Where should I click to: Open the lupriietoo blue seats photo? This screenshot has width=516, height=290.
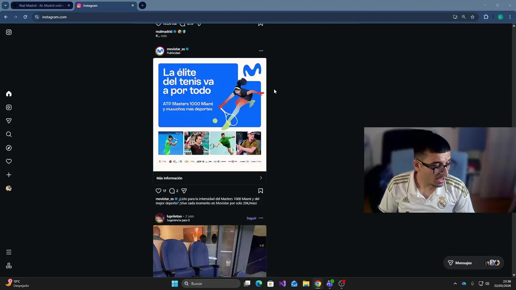210,251
